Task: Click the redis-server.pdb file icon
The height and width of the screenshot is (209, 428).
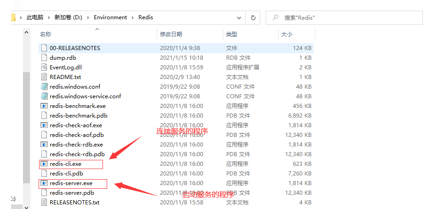Action: 44,192
